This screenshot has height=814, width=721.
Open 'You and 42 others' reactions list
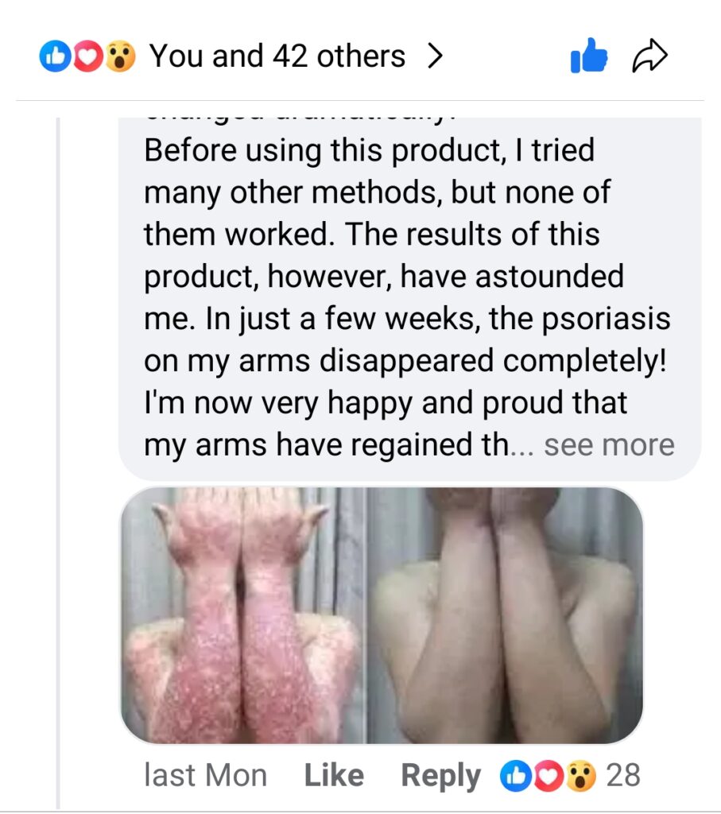tap(277, 57)
